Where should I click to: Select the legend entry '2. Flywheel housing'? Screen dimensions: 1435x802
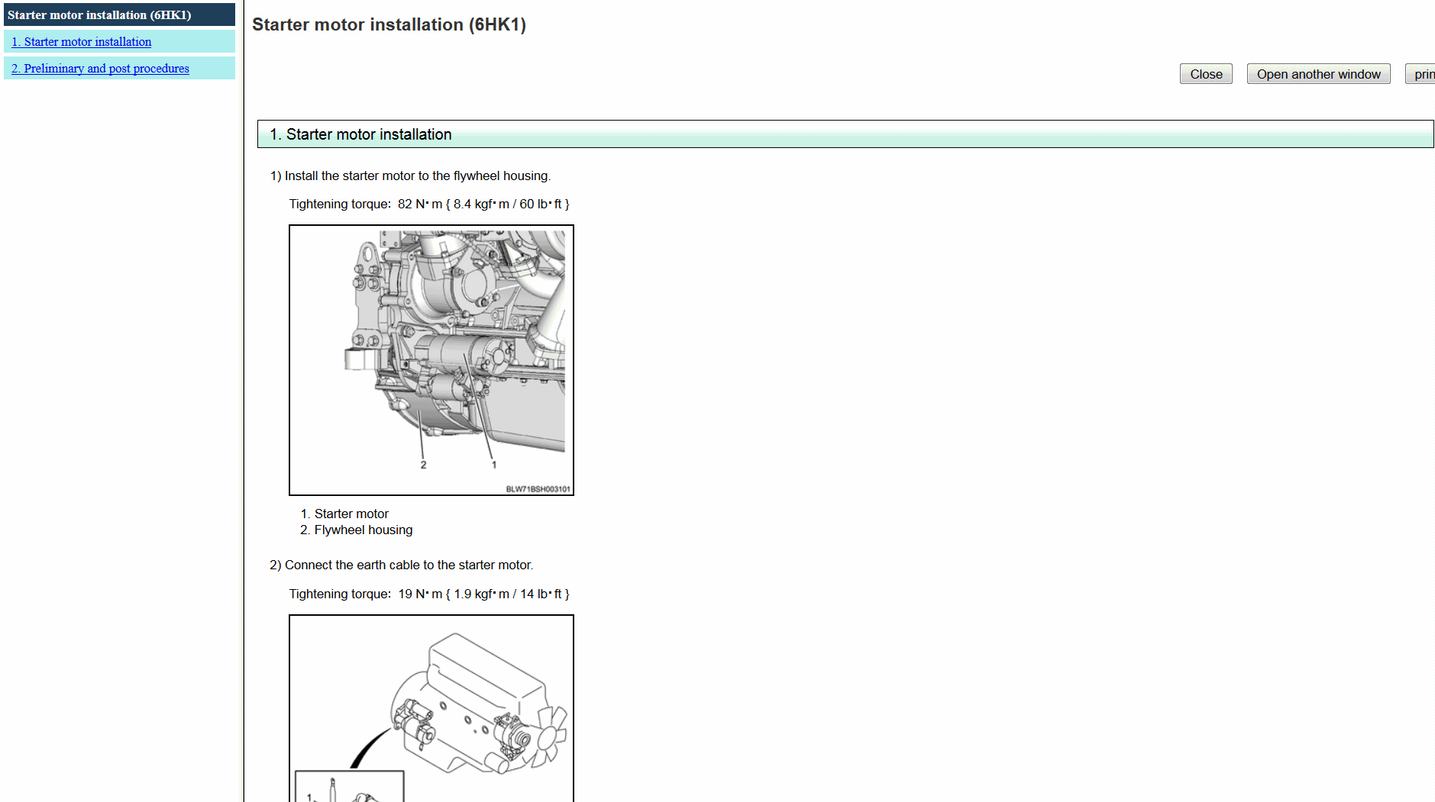point(357,530)
